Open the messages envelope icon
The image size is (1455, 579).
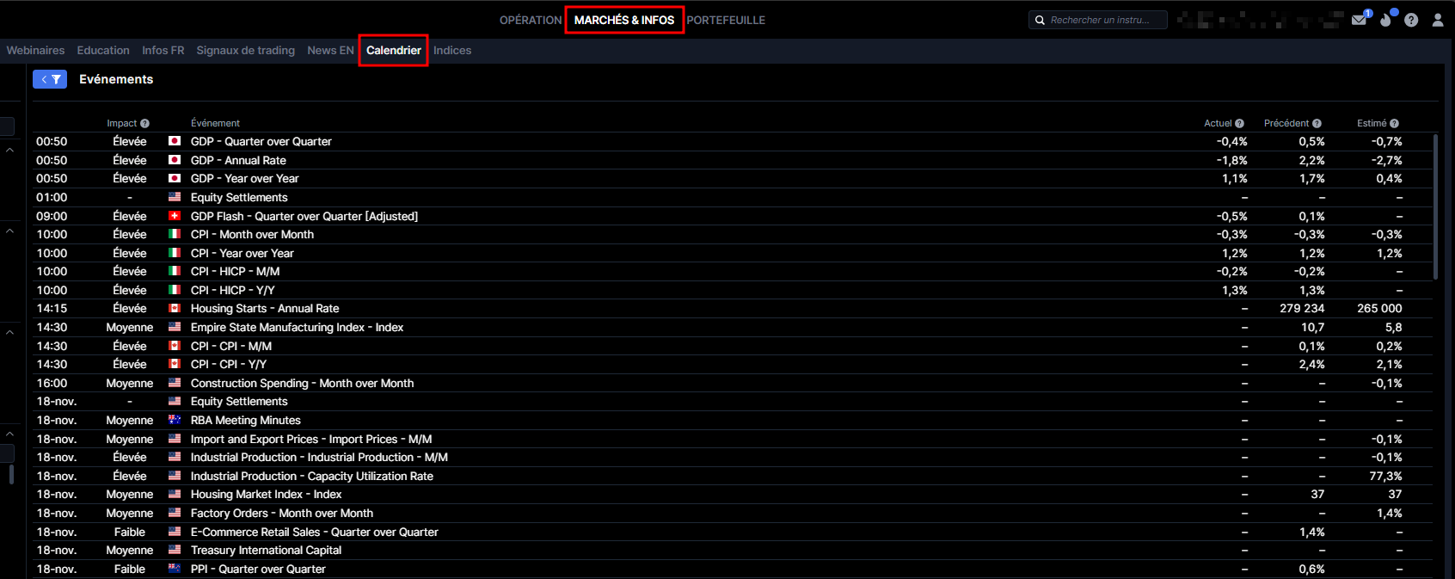[x=1359, y=20]
